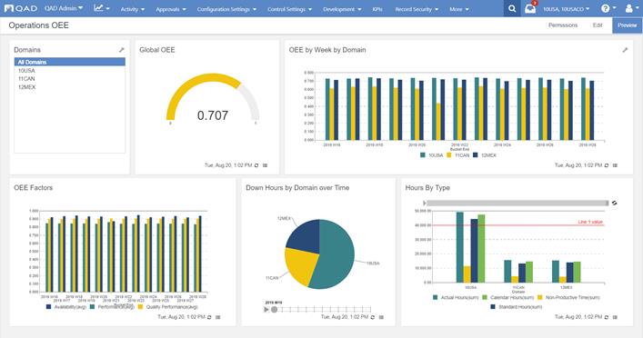Refresh the OEE by Week by Domain chart
This screenshot has width=643, height=338.
click(607, 165)
